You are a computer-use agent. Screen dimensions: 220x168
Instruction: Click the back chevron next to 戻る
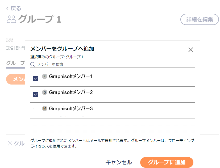[7, 8]
